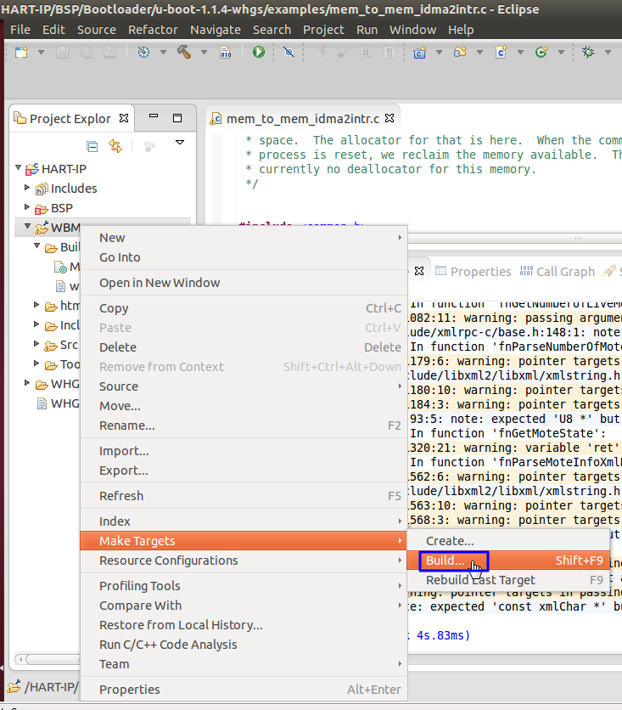Close the mem_to_mem_idma2intr.c editor tab
The width and height of the screenshot is (622, 710).
click(389, 119)
